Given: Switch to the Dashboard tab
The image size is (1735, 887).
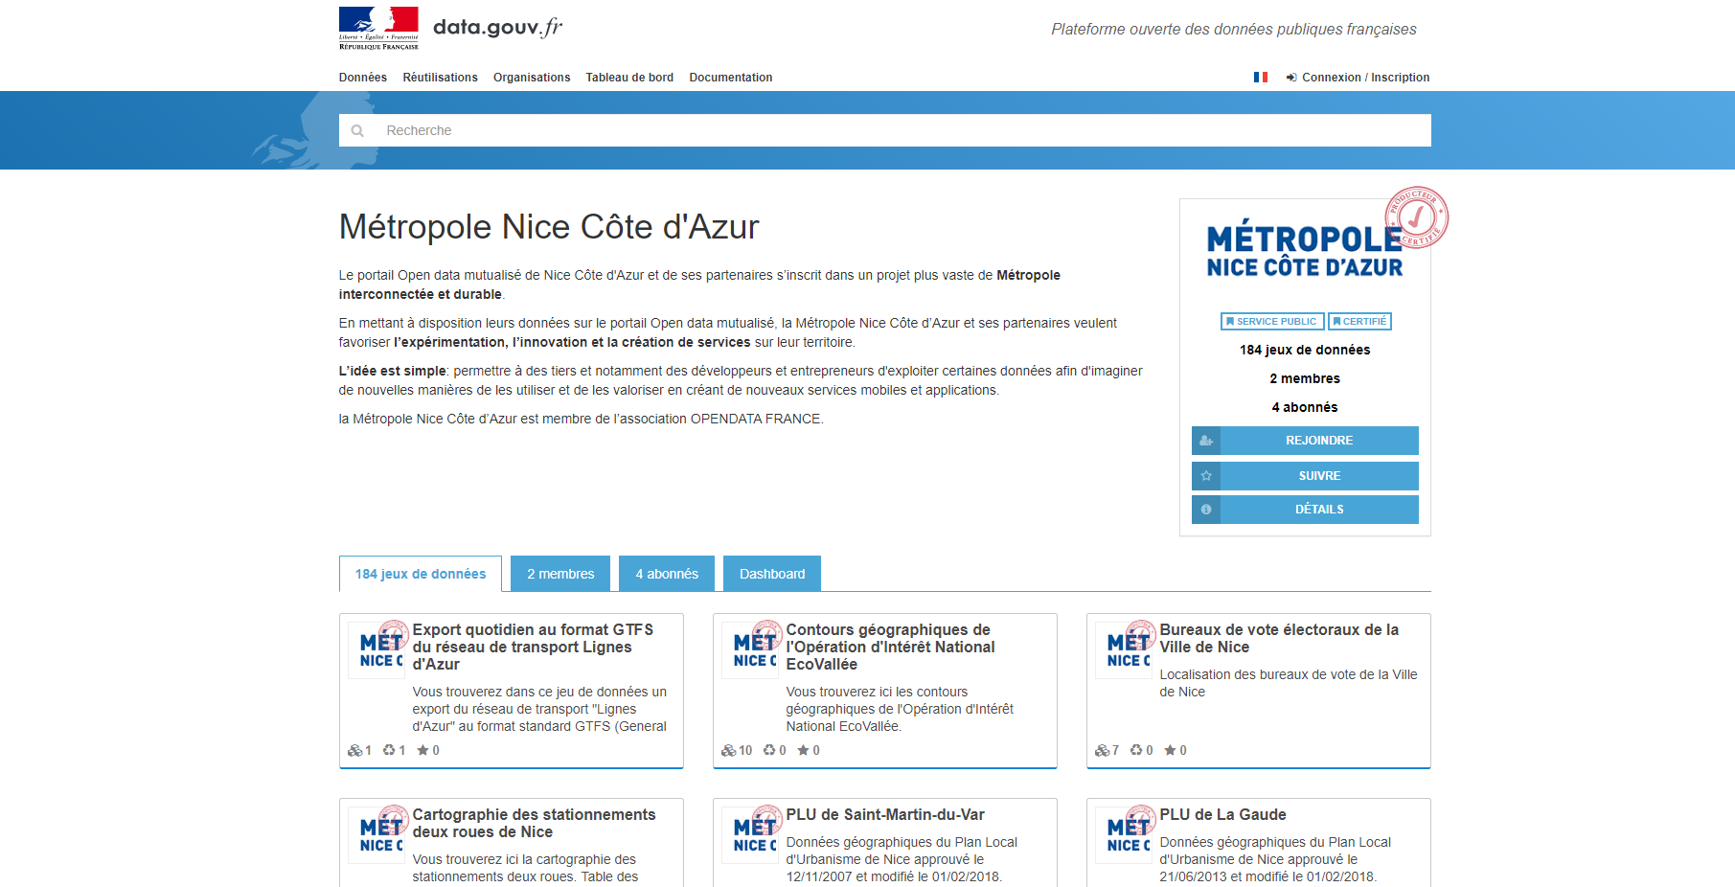Looking at the screenshot, I should coord(771,574).
